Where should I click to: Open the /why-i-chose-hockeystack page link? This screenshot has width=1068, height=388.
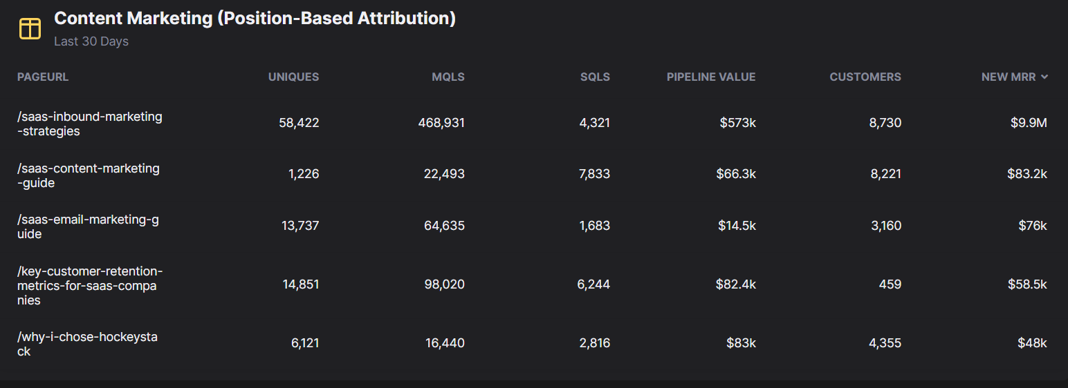click(x=87, y=344)
